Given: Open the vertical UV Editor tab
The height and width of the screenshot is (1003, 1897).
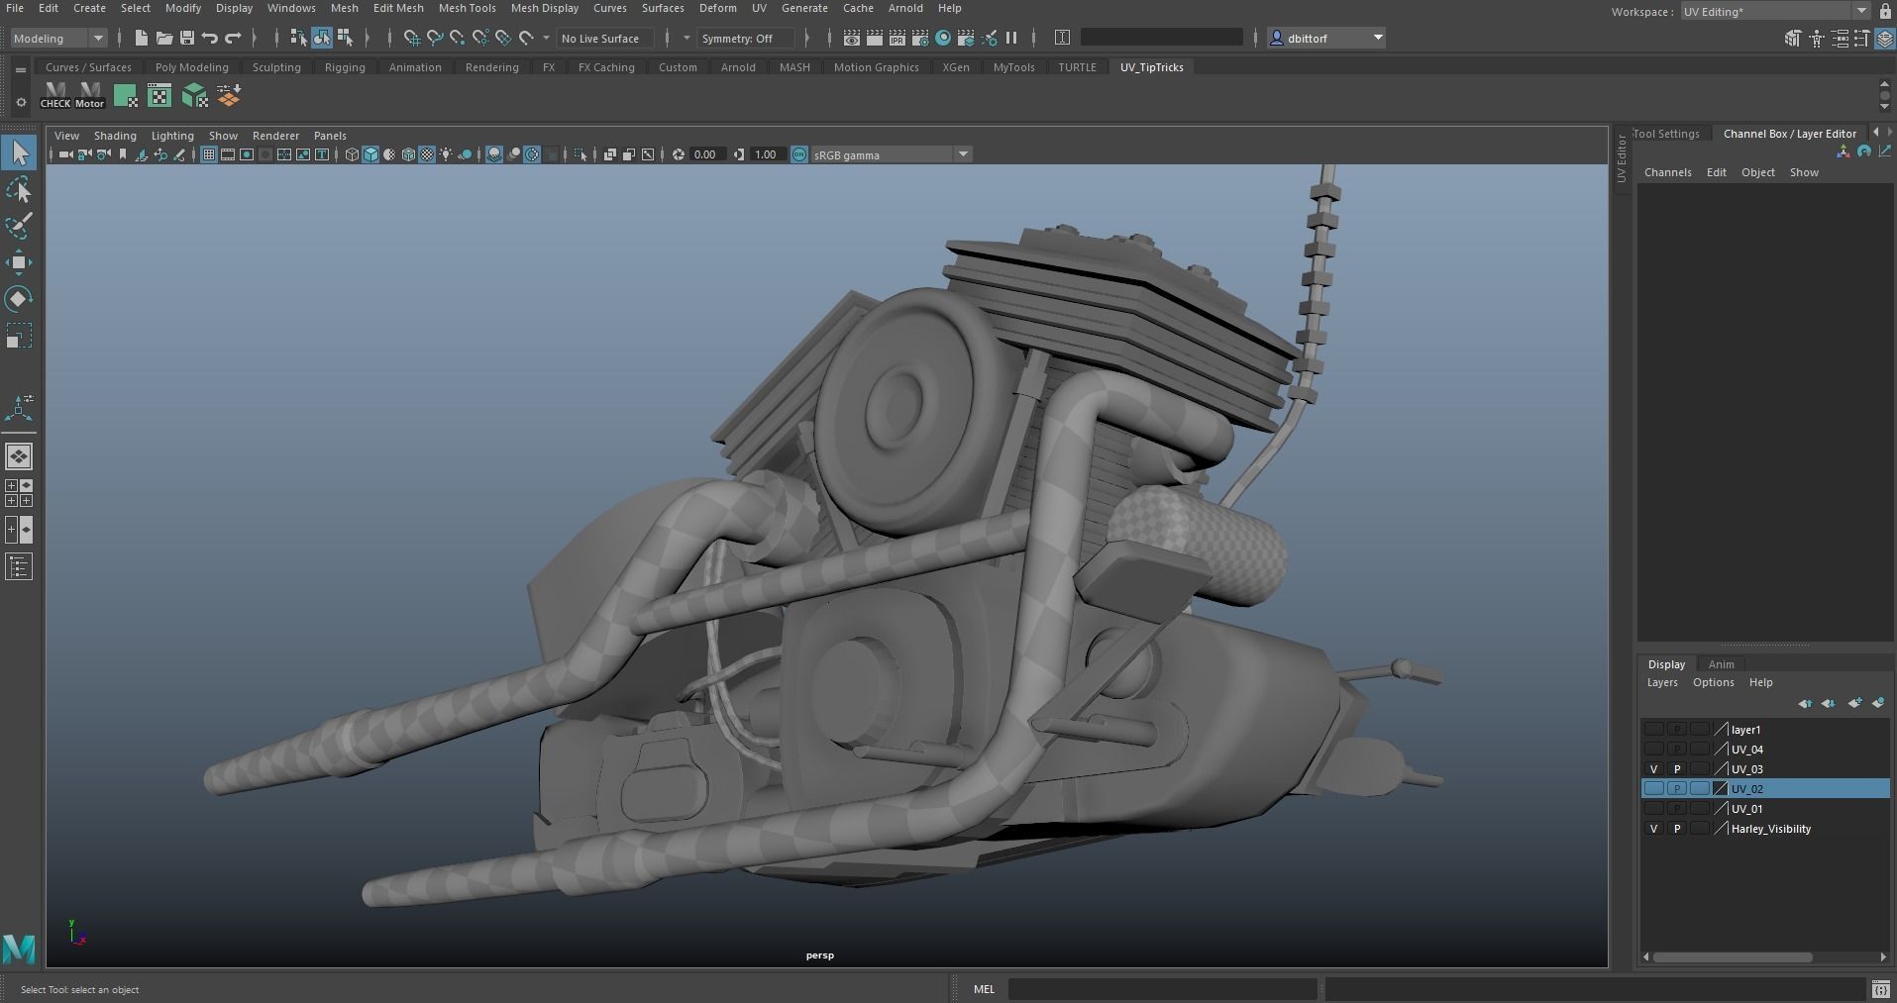Looking at the screenshot, I should 1622,158.
